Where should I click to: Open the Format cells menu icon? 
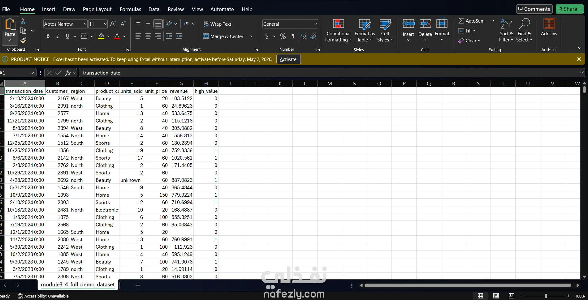442,23
